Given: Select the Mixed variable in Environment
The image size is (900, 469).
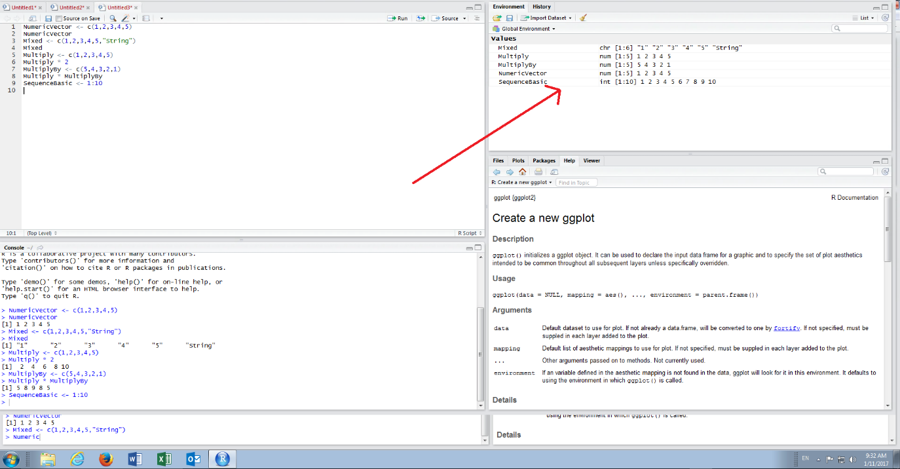Looking at the screenshot, I should point(690,48).
